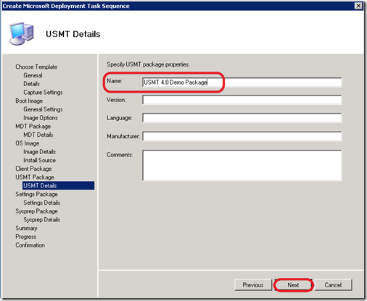
Task: Click the dialog title bar text
Action: tap(66, 6)
